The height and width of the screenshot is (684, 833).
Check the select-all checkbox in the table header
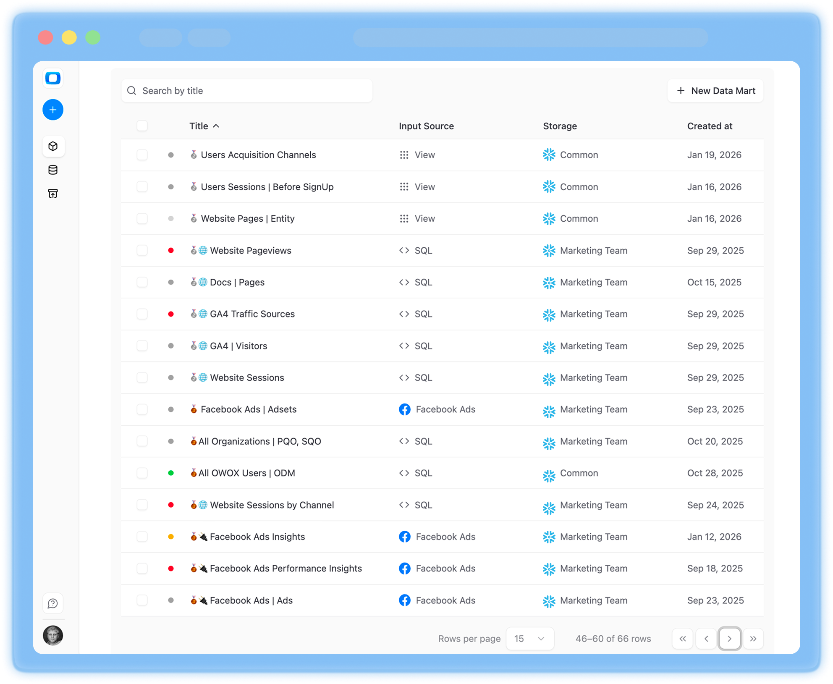click(142, 126)
